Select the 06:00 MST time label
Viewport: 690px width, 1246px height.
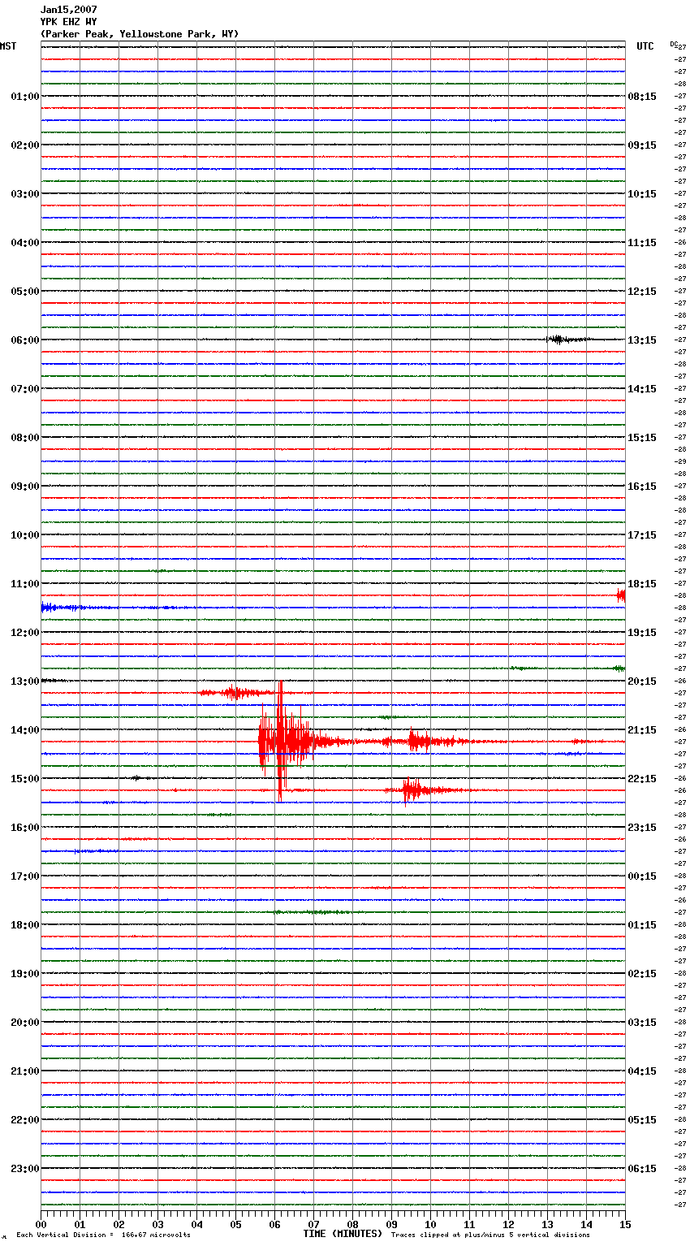25,340
